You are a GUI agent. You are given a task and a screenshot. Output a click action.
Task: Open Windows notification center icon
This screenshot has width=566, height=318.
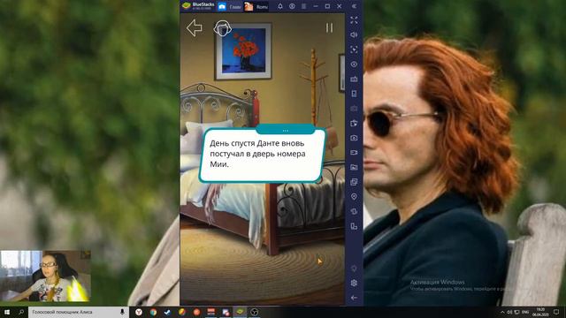[556, 312]
